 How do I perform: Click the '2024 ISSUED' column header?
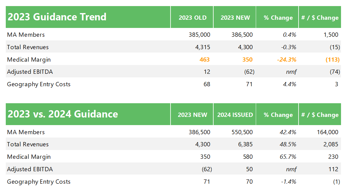tap(235, 115)
